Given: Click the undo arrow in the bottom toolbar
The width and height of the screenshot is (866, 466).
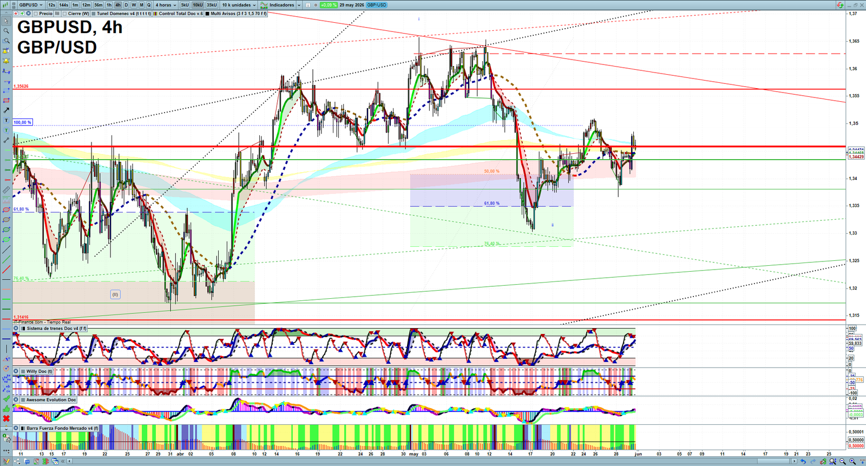Looking at the screenshot, I should pos(803,462).
